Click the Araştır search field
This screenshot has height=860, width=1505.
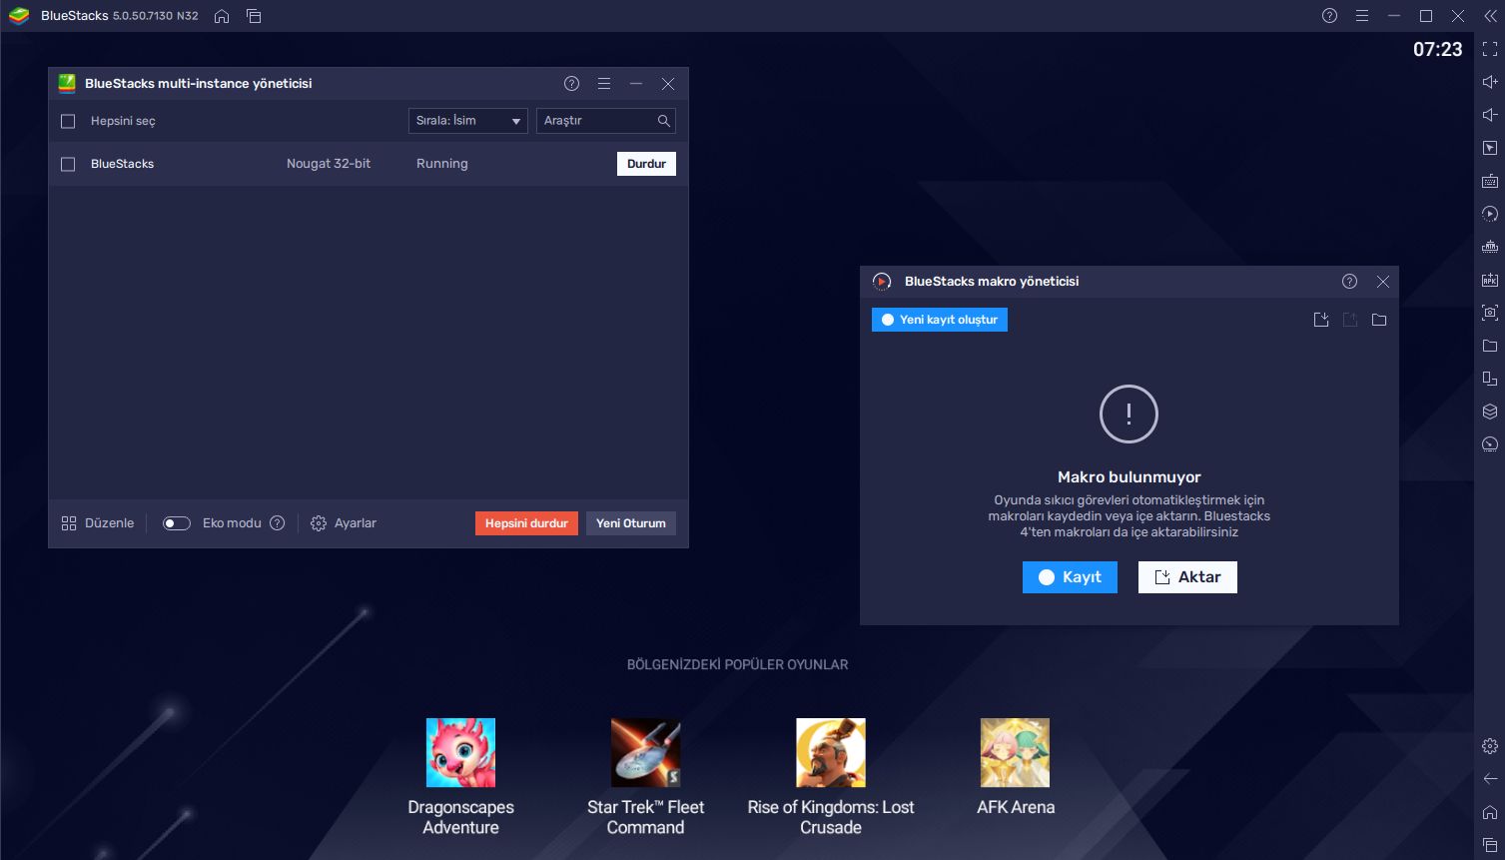606,121
